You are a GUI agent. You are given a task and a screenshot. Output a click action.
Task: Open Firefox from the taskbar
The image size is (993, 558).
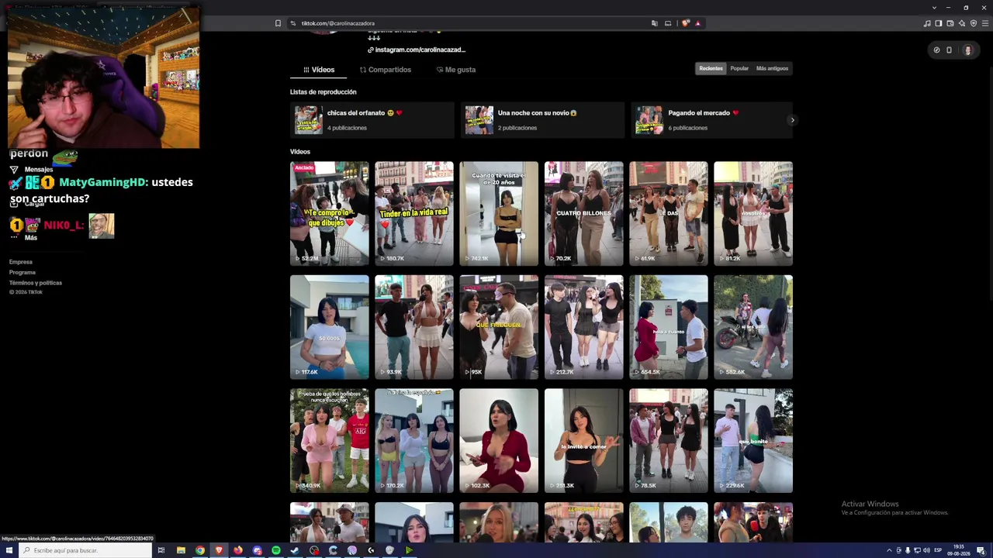click(x=238, y=550)
